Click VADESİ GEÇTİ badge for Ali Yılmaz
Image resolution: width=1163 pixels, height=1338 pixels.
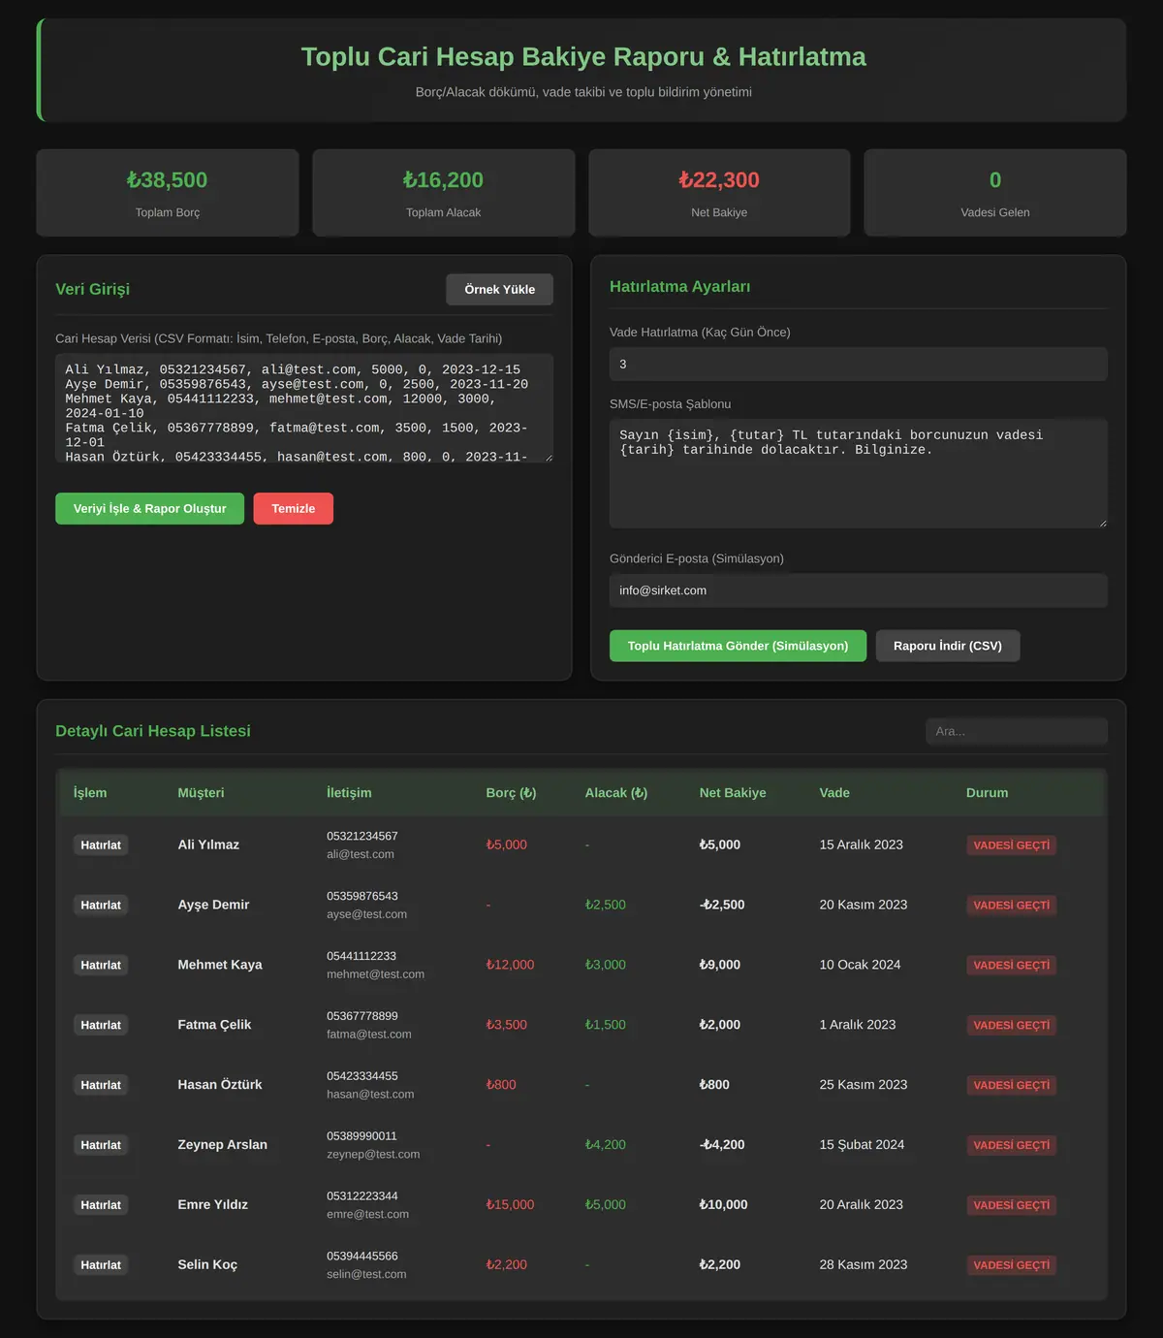(x=1011, y=845)
